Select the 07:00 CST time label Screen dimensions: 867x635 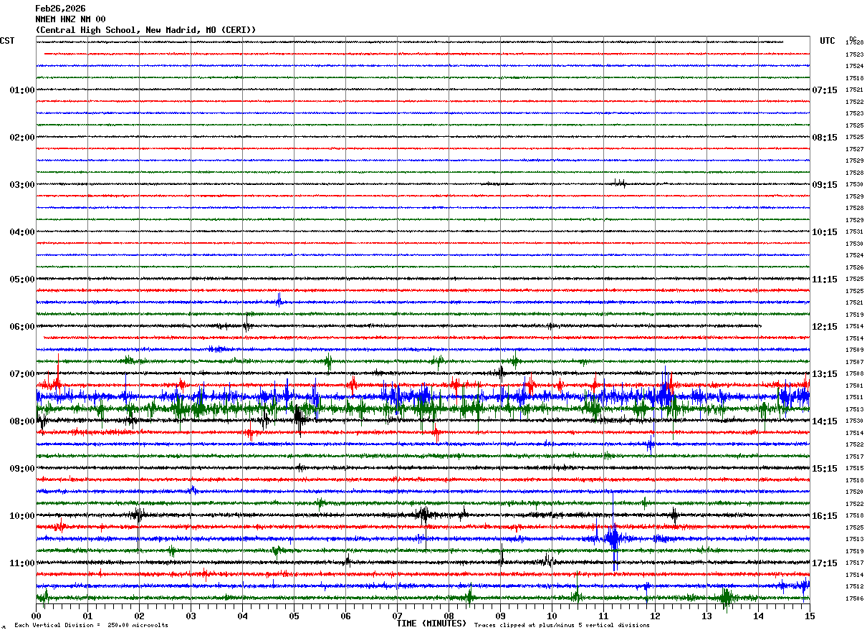coord(22,374)
